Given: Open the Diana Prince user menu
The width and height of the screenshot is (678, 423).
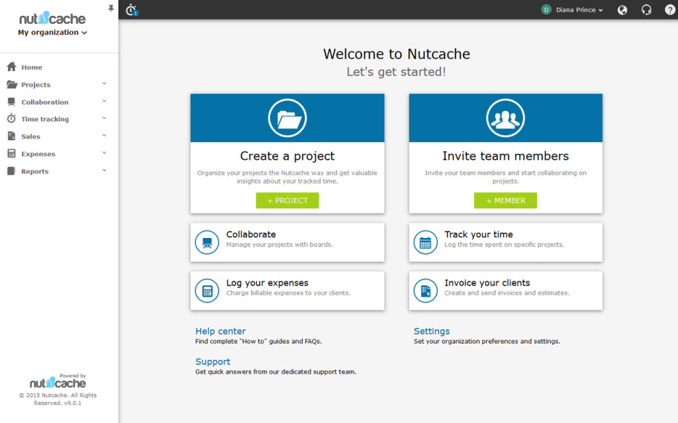Looking at the screenshot, I should point(573,10).
